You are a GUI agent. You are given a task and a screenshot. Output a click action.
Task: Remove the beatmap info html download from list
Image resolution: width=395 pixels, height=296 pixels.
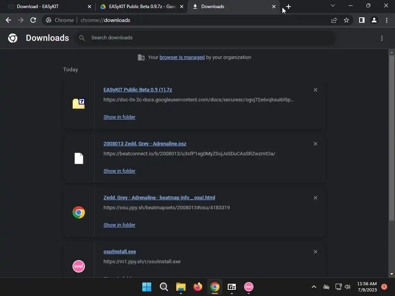[316, 198]
